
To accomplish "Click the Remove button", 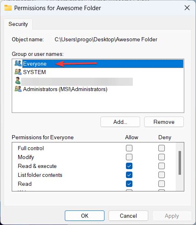I will click(164, 122).
